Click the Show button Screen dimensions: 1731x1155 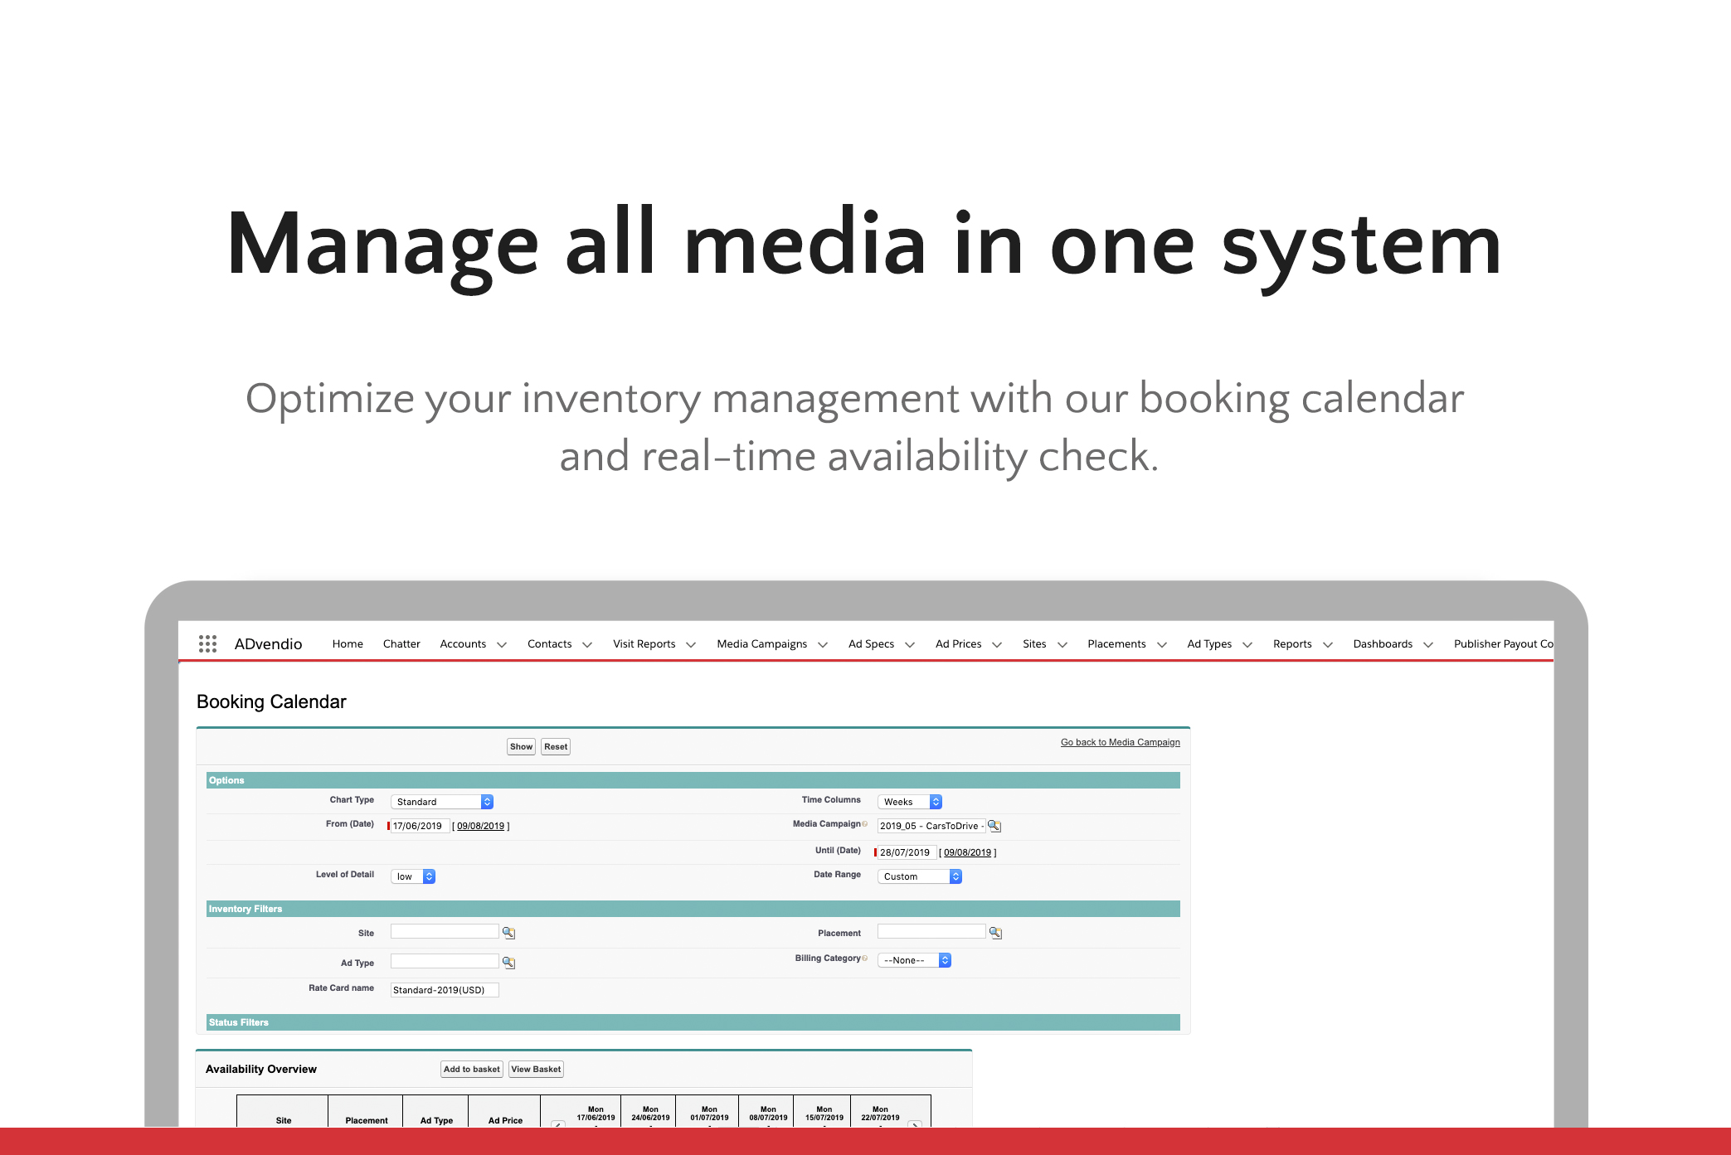pyautogui.click(x=521, y=746)
